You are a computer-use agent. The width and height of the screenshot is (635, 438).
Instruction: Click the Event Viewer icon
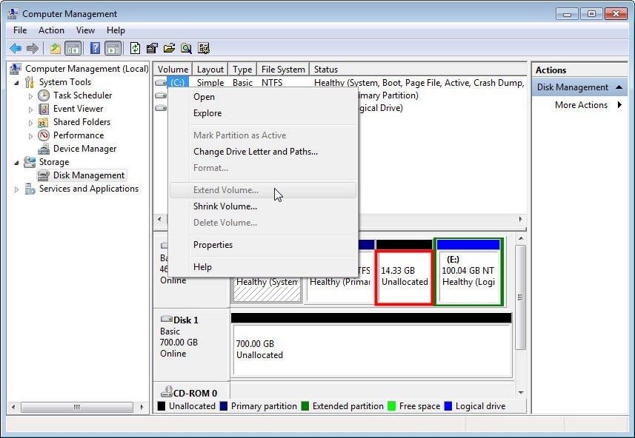(44, 109)
